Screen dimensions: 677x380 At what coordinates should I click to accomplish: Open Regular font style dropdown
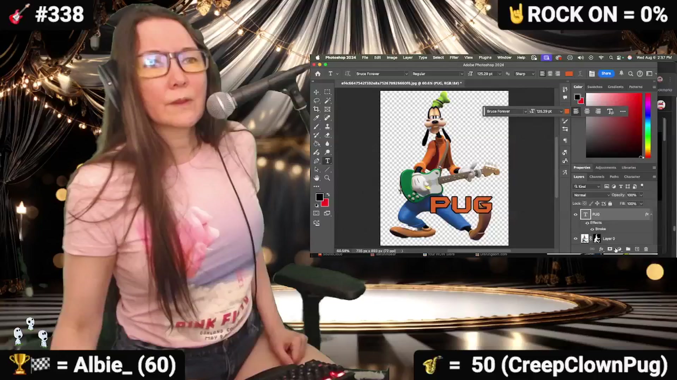tap(462, 74)
